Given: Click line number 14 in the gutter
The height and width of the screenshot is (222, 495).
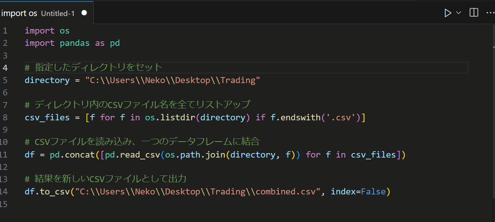Looking at the screenshot, I should tap(4, 191).
